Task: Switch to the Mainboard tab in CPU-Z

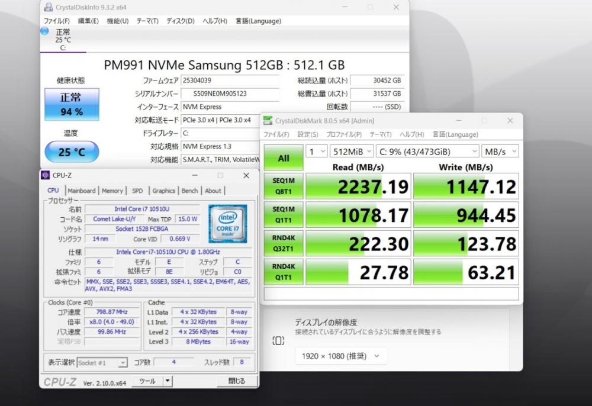Action: click(x=82, y=191)
